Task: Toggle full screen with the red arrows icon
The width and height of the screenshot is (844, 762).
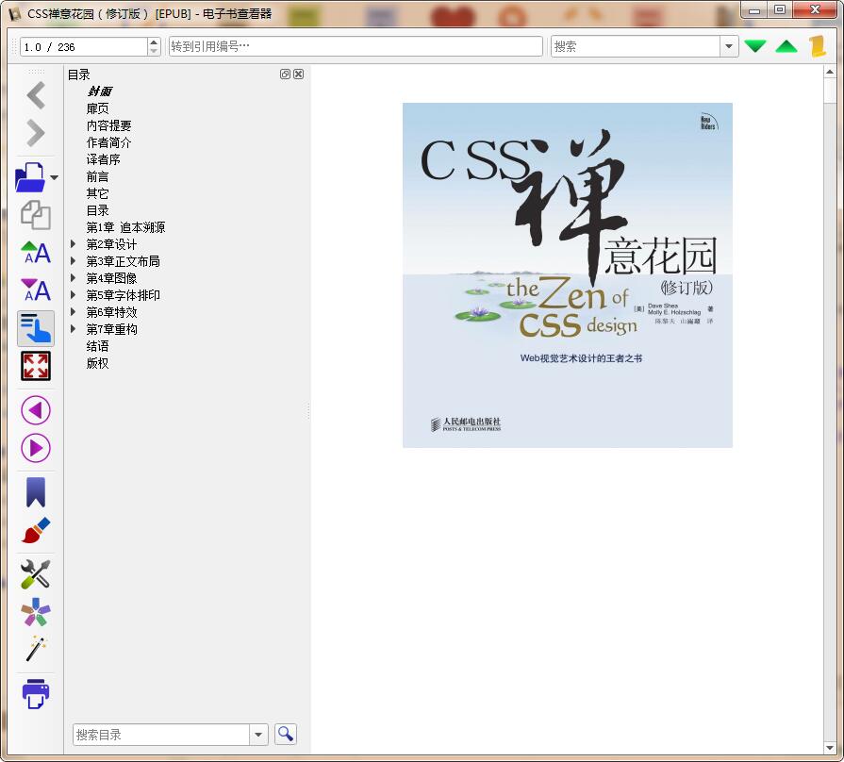Action: coord(36,366)
